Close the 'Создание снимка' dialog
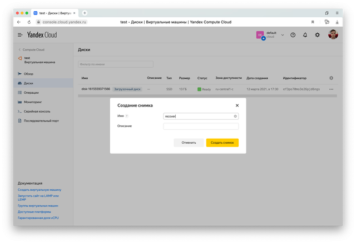The width and height of the screenshot is (356, 243). pyautogui.click(x=237, y=105)
